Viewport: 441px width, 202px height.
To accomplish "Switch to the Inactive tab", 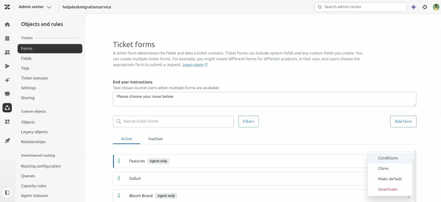I will [155, 139].
